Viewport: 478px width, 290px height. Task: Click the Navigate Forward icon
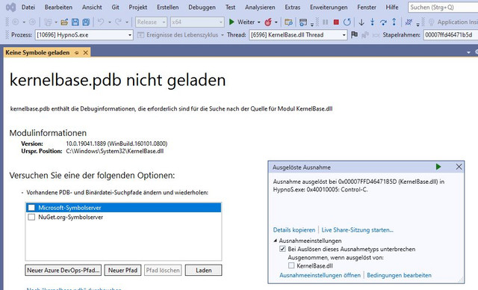coord(32,22)
